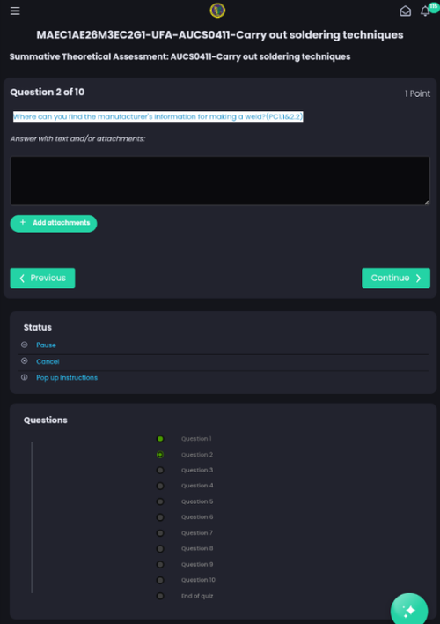Screen dimensions: 440x624
Task: Click the text area resize handle corner
Action: [x=427, y=202]
